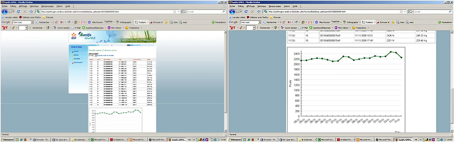Click the Yahoo! logo in left window's toolbar

click(5, 28)
